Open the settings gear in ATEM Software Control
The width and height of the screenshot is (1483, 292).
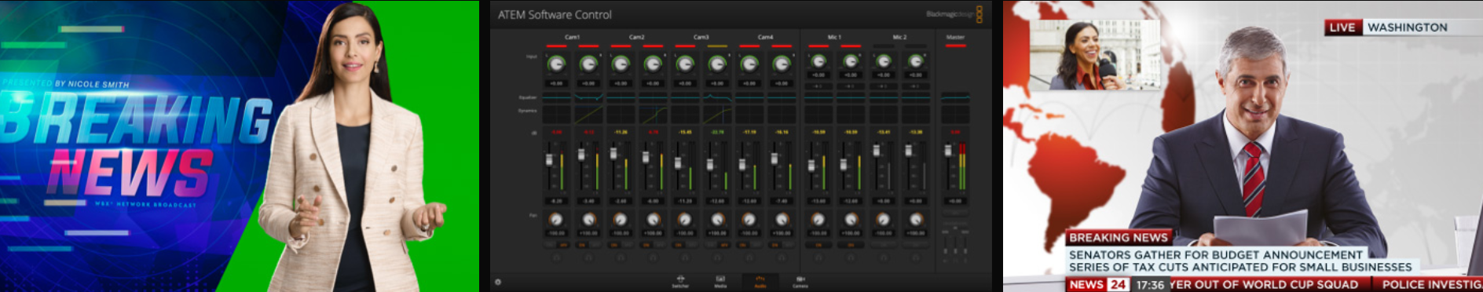point(497,282)
